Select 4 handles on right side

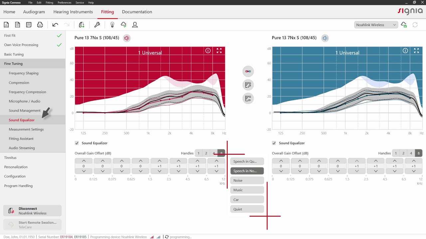[x=411, y=153]
